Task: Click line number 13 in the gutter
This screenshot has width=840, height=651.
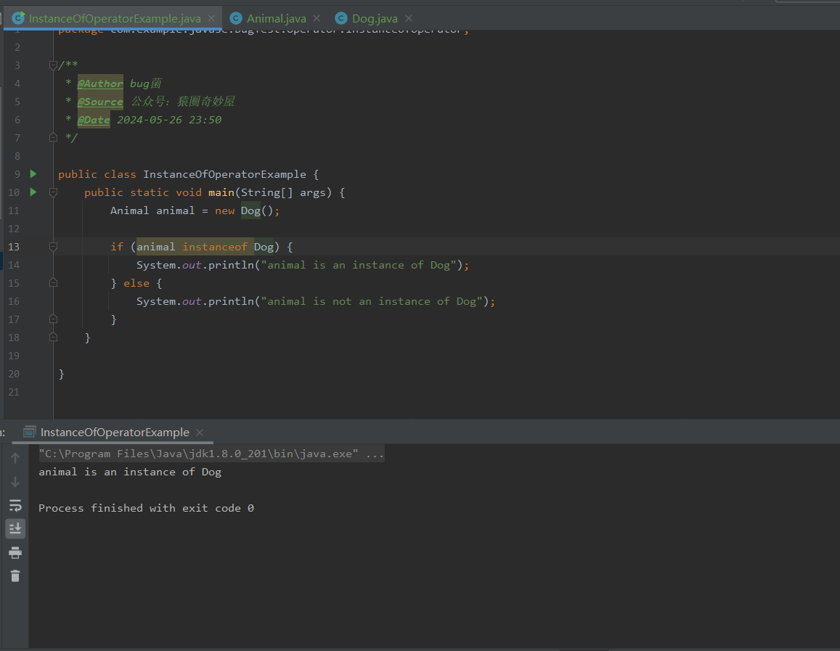Action: point(13,247)
